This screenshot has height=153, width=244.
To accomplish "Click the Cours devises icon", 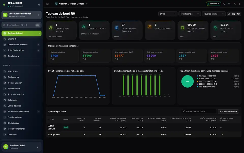I will pos(5,106).
